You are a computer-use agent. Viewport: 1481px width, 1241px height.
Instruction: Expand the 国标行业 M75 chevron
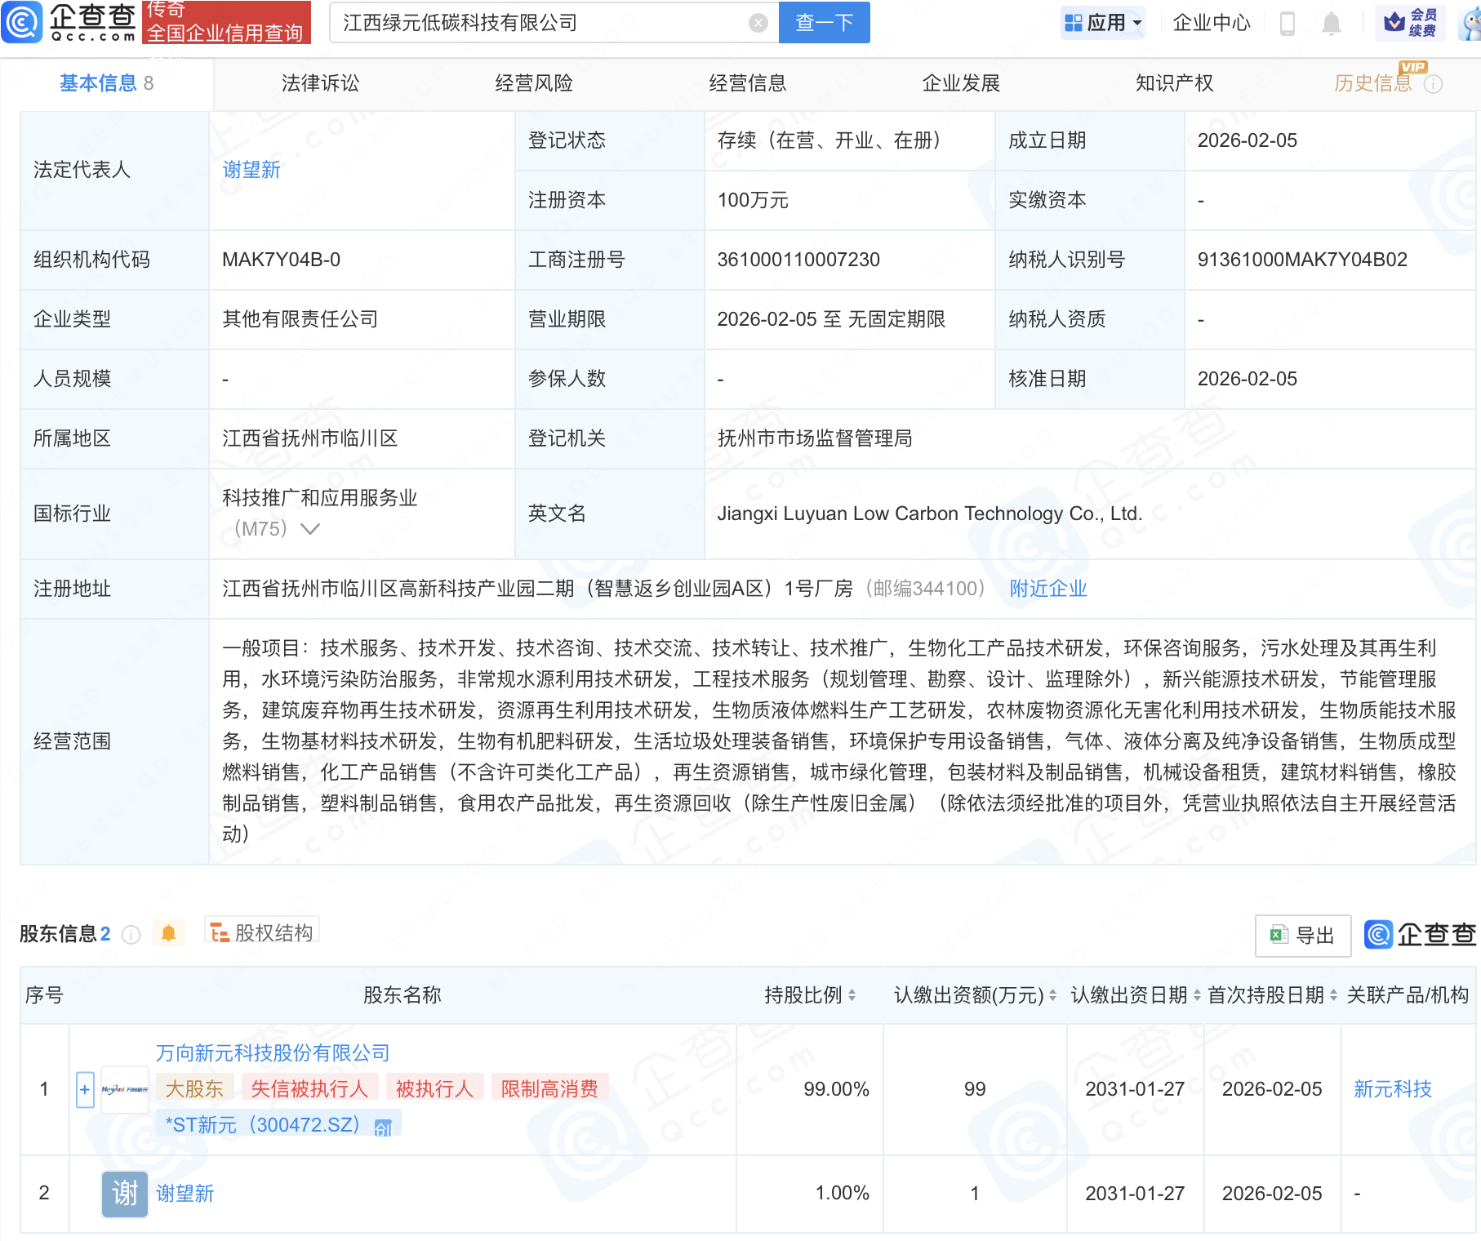coord(310,529)
